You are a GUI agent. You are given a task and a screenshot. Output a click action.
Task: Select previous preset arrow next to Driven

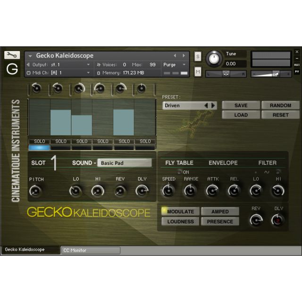(x=206, y=105)
